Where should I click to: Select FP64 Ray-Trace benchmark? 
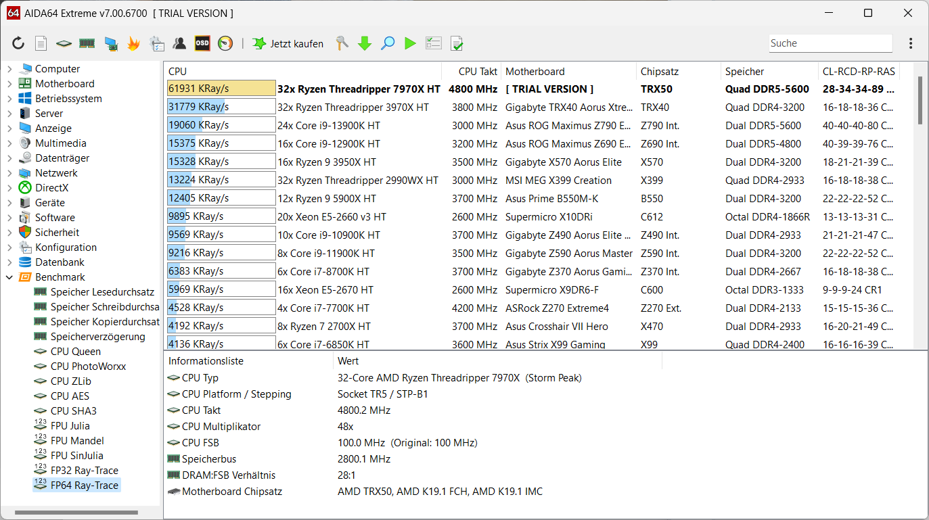(84, 486)
